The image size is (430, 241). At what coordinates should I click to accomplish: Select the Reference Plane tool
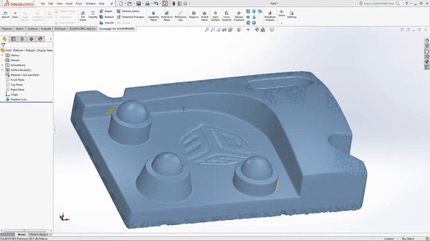tap(167, 16)
